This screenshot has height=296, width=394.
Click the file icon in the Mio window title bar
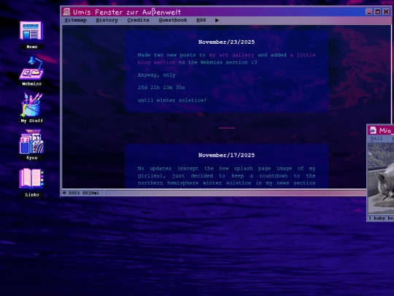click(373, 130)
